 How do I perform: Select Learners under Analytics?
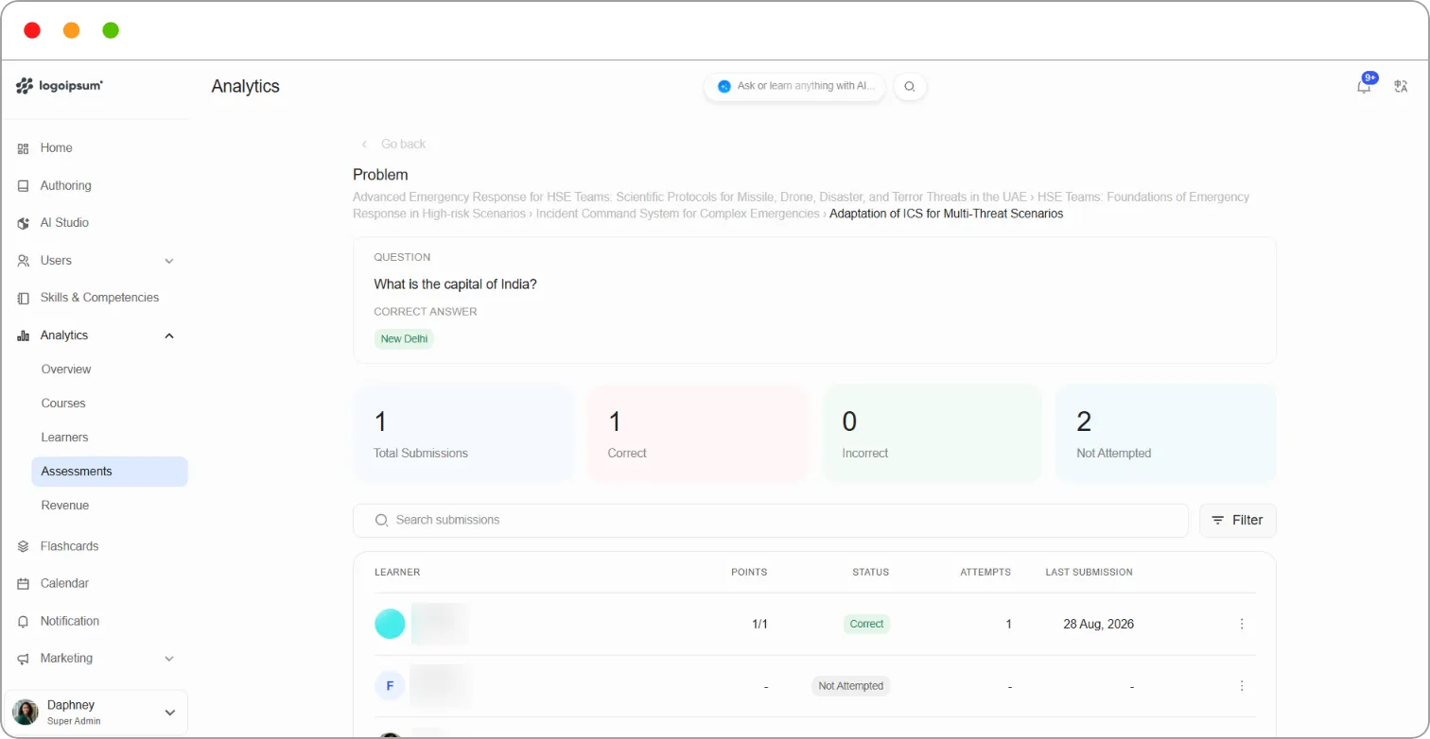(64, 438)
